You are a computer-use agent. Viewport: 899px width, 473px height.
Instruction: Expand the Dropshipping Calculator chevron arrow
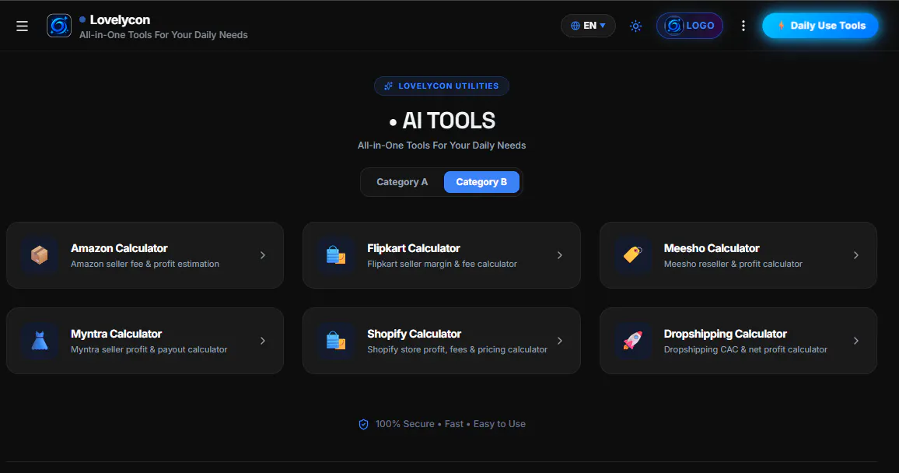click(855, 341)
